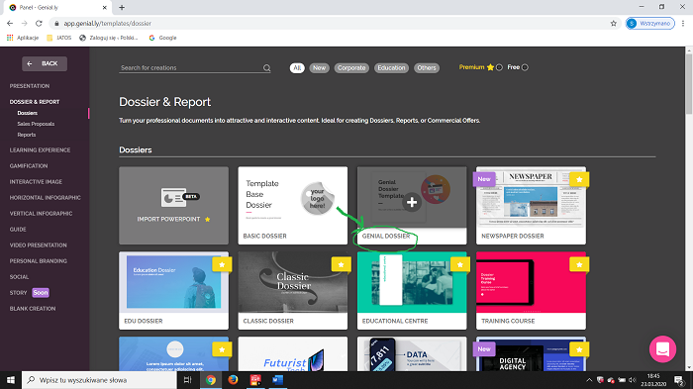Open the Training Course template
This screenshot has height=389, width=693.
point(531,291)
